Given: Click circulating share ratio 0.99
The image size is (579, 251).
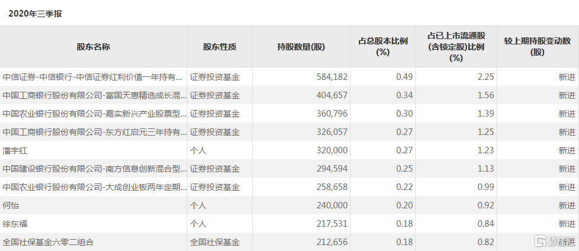Looking at the screenshot, I should (x=486, y=187).
